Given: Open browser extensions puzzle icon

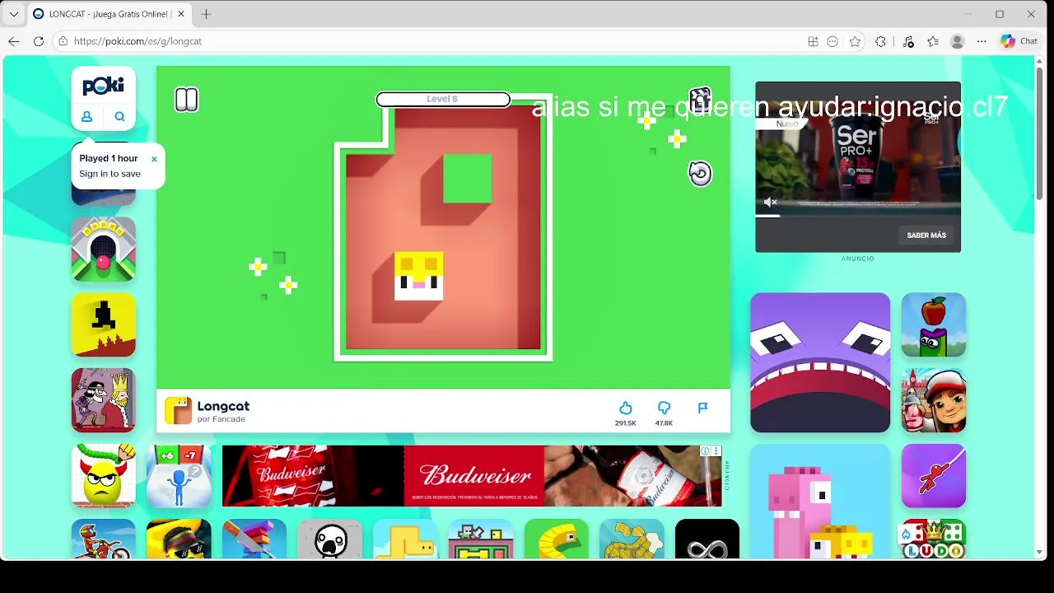Looking at the screenshot, I should click(x=881, y=41).
